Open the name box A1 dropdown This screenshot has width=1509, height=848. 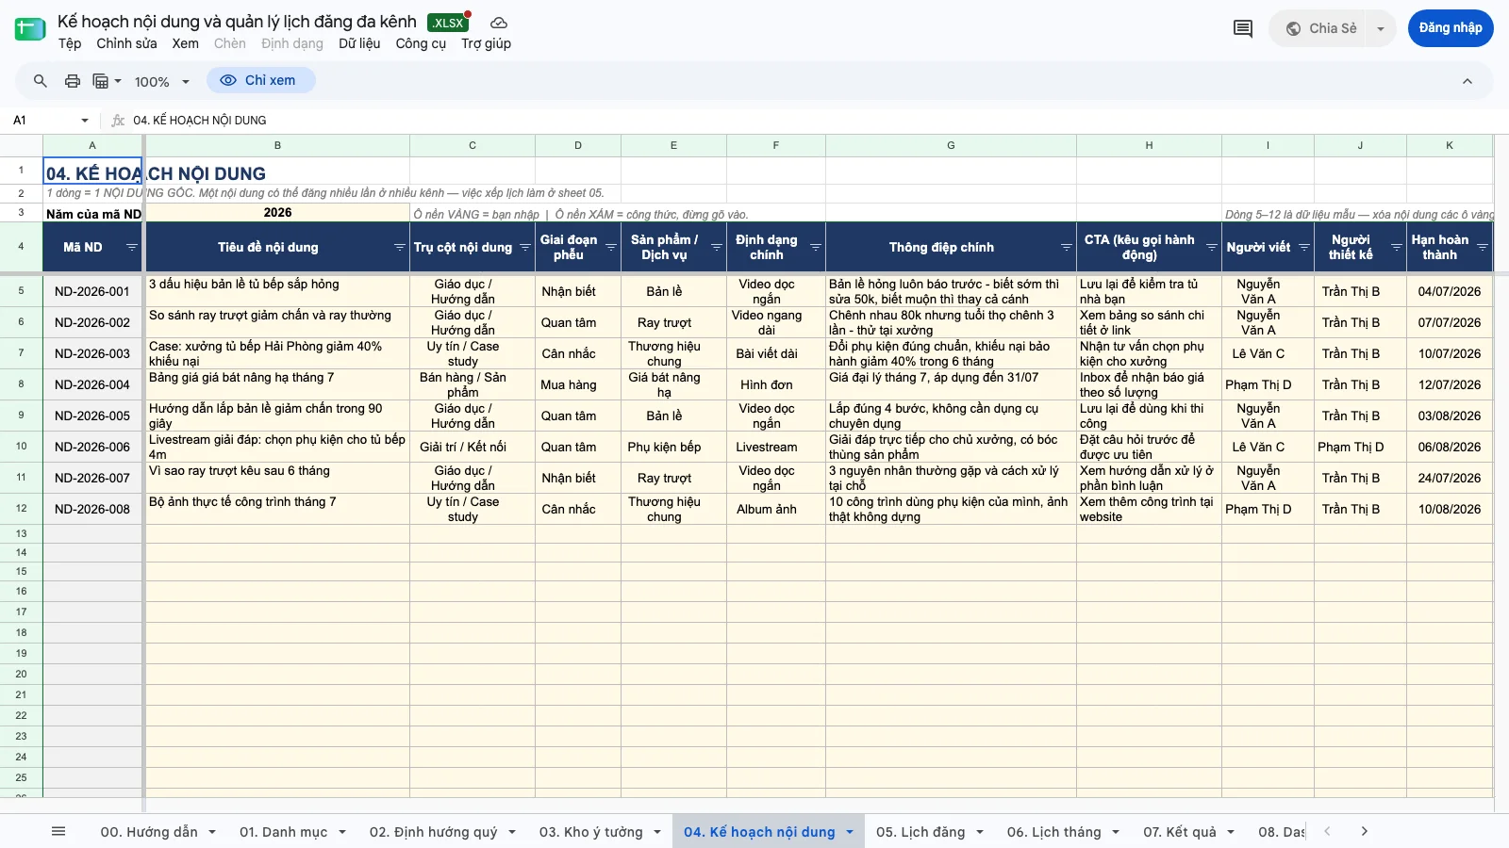pos(85,121)
